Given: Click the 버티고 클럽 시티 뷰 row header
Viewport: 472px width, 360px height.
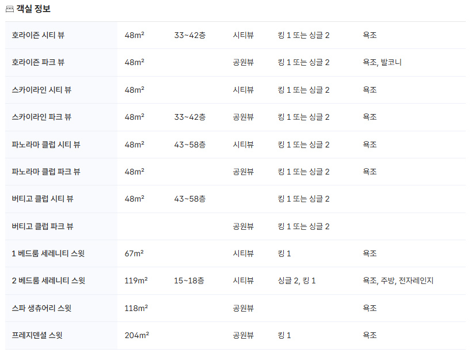Looking at the screenshot, I should coord(43,199).
